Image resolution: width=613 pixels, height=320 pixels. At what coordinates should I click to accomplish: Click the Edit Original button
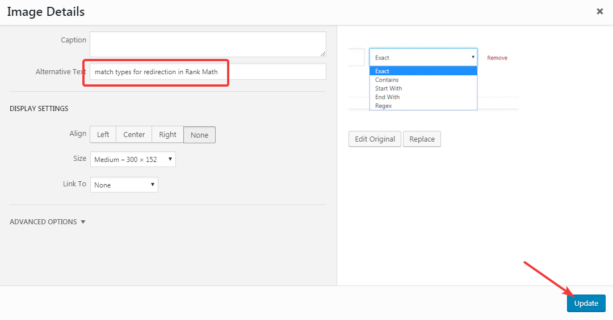click(375, 139)
